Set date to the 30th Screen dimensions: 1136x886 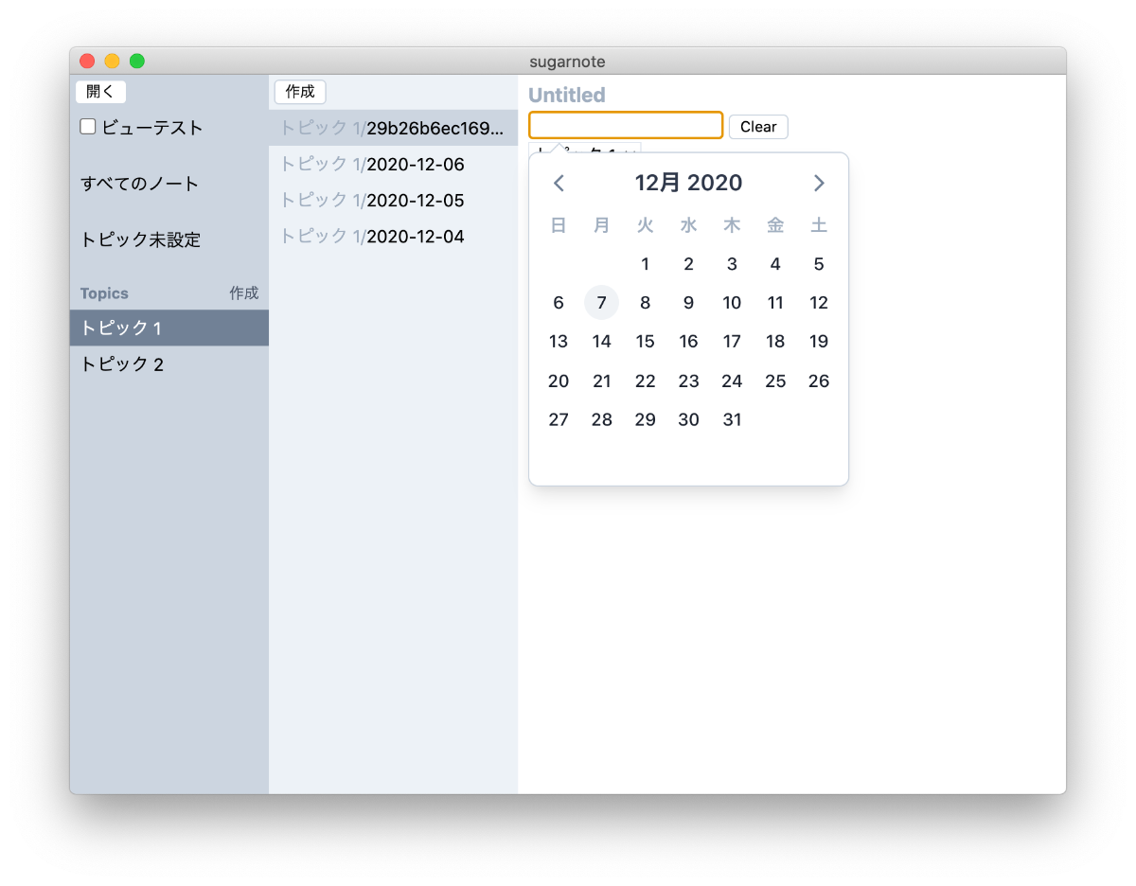688,420
